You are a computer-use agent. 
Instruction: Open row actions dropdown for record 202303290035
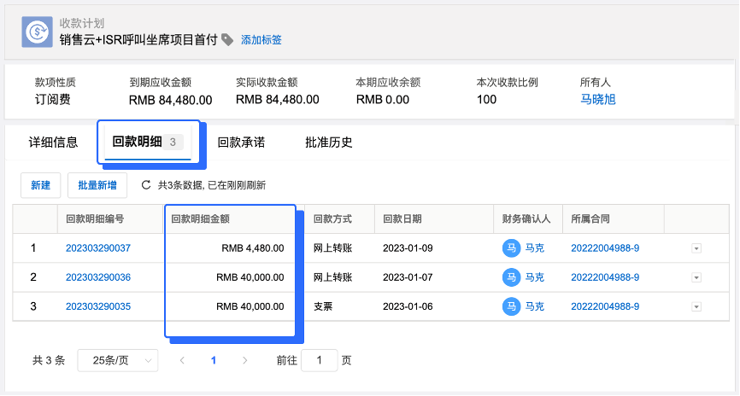[696, 306]
